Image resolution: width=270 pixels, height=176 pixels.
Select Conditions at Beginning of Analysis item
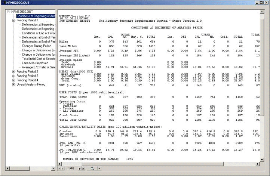[36, 16]
